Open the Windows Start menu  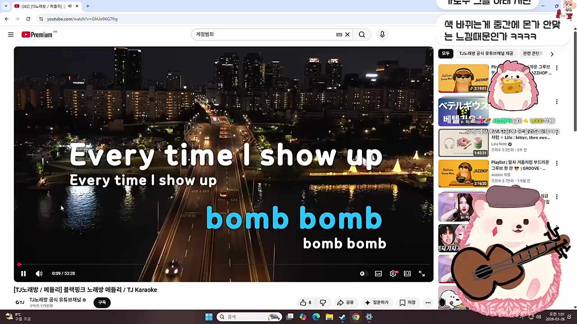(x=209, y=317)
